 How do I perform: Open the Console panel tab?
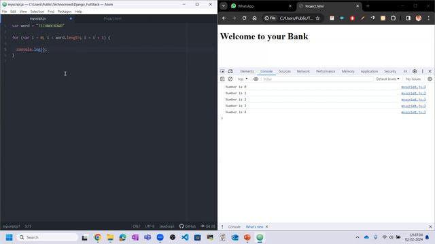tap(266, 71)
